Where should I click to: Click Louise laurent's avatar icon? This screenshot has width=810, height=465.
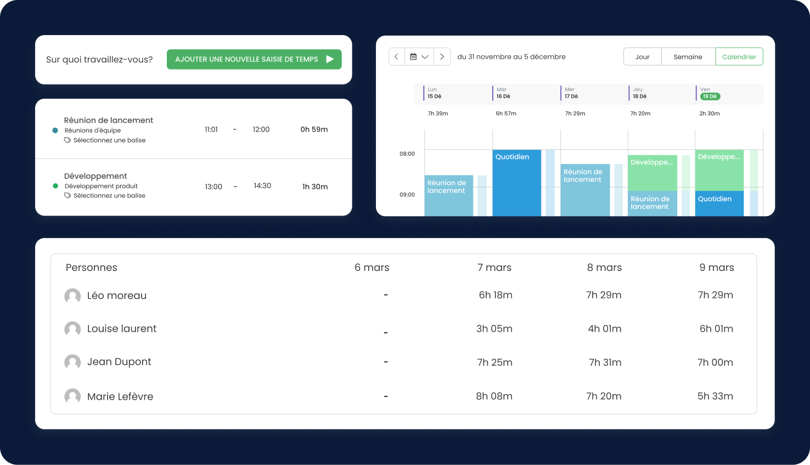pos(72,329)
